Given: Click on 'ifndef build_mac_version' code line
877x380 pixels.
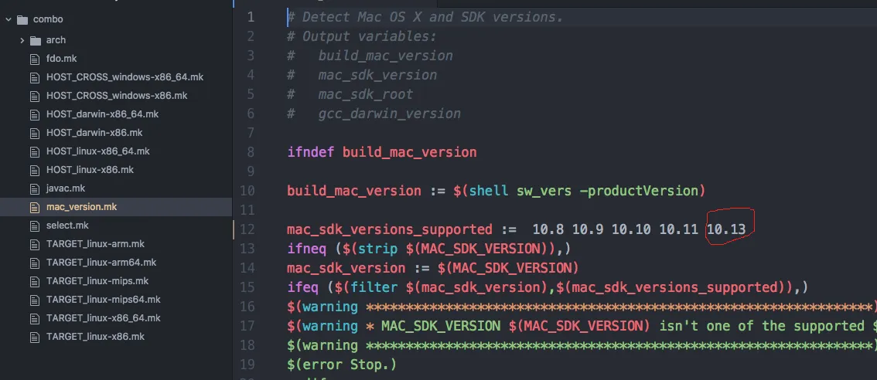Looking at the screenshot, I should 381,152.
